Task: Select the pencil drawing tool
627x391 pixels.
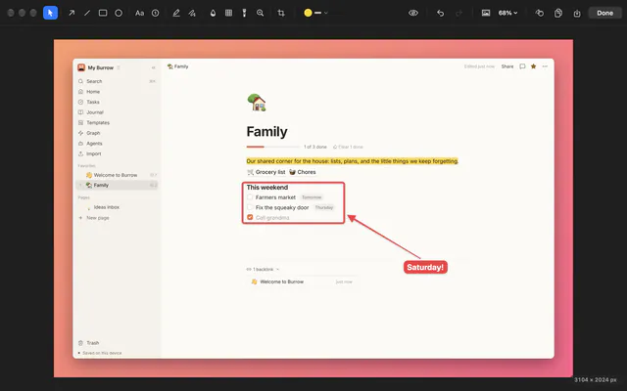Action: click(176, 13)
